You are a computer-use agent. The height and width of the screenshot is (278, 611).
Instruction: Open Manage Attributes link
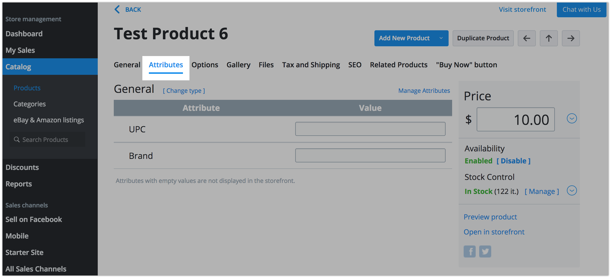424,91
